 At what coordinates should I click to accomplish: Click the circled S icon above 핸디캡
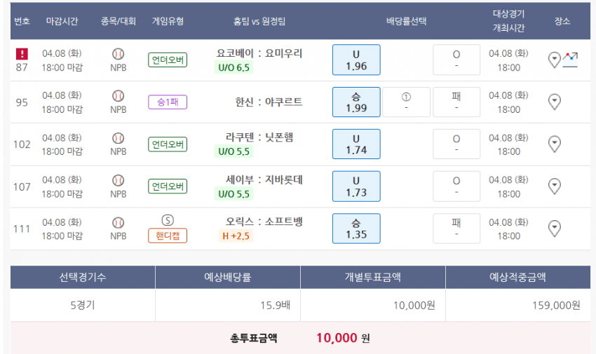pyautogui.click(x=168, y=220)
